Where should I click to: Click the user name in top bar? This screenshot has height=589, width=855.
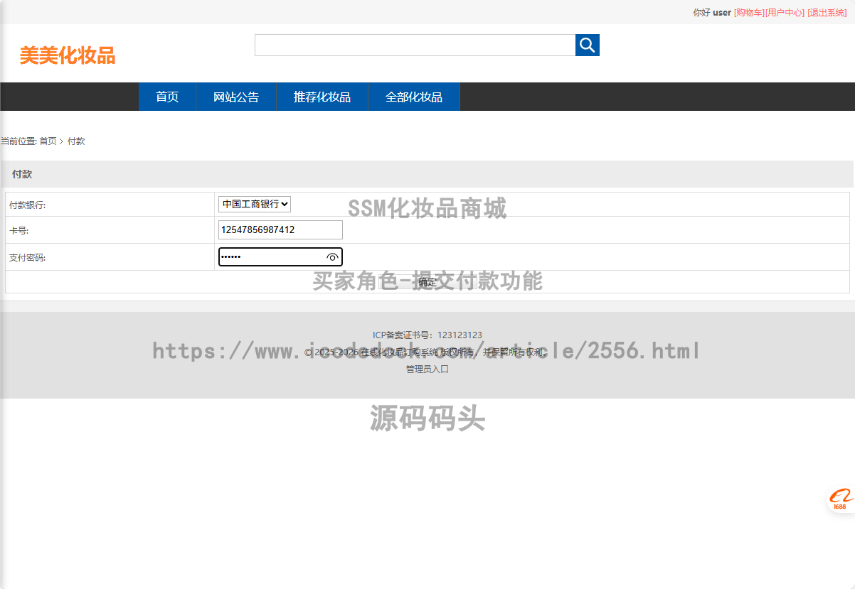[x=722, y=13]
